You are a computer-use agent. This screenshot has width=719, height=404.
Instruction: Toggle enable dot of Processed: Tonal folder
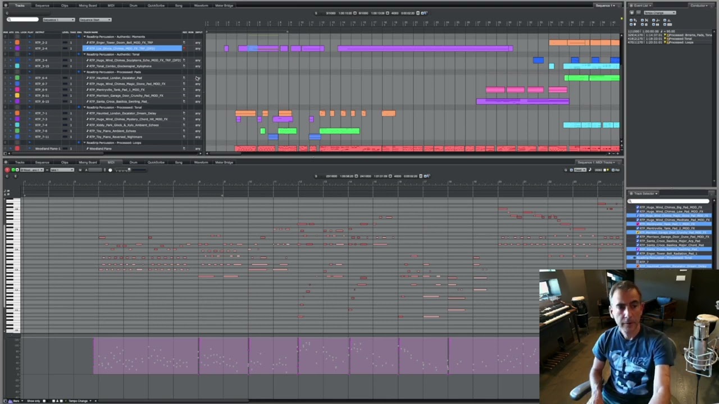79,107
